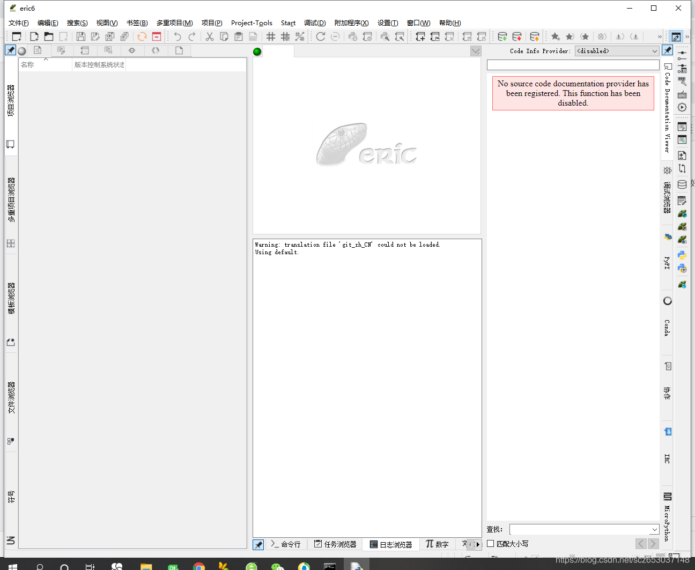This screenshot has width=695, height=570.
Task: Click database icon with red arrow
Action: click(x=517, y=36)
